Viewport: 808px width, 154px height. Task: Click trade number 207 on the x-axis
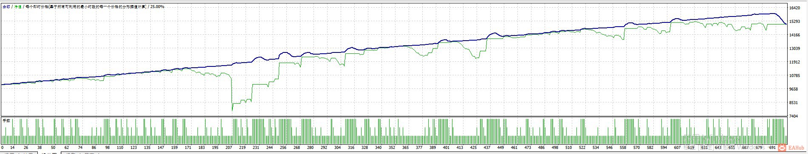point(229,148)
